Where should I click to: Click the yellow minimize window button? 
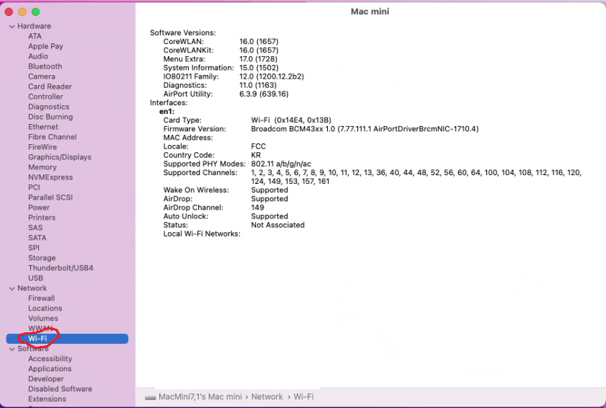pyautogui.click(x=22, y=12)
